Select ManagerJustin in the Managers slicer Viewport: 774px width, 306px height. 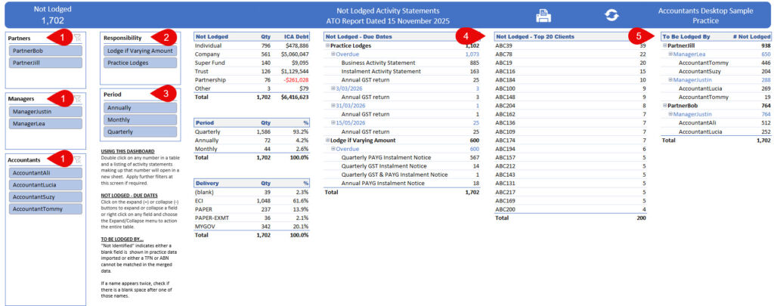pyautogui.click(x=46, y=112)
